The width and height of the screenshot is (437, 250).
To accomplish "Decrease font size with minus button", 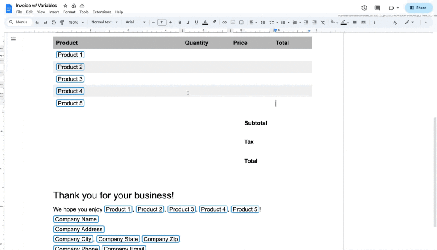I will (153, 22).
